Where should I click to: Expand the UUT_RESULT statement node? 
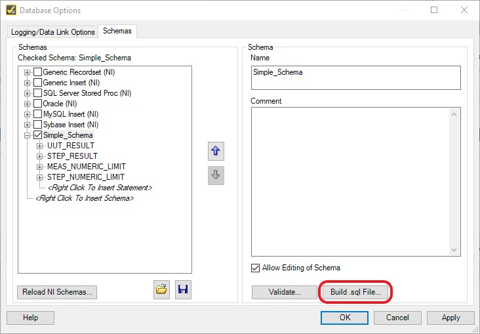pos(39,146)
